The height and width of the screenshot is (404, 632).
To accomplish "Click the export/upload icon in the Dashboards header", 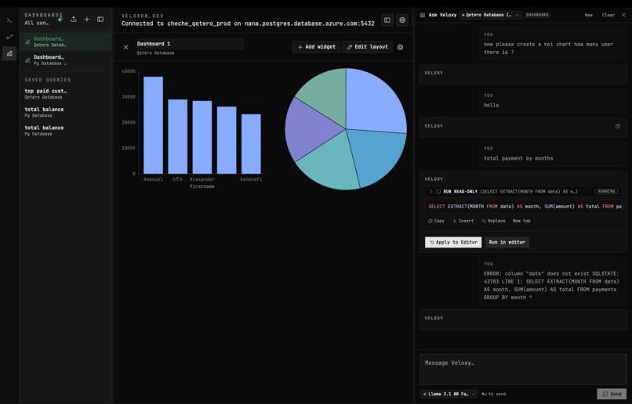I will click(x=74, y=19).
